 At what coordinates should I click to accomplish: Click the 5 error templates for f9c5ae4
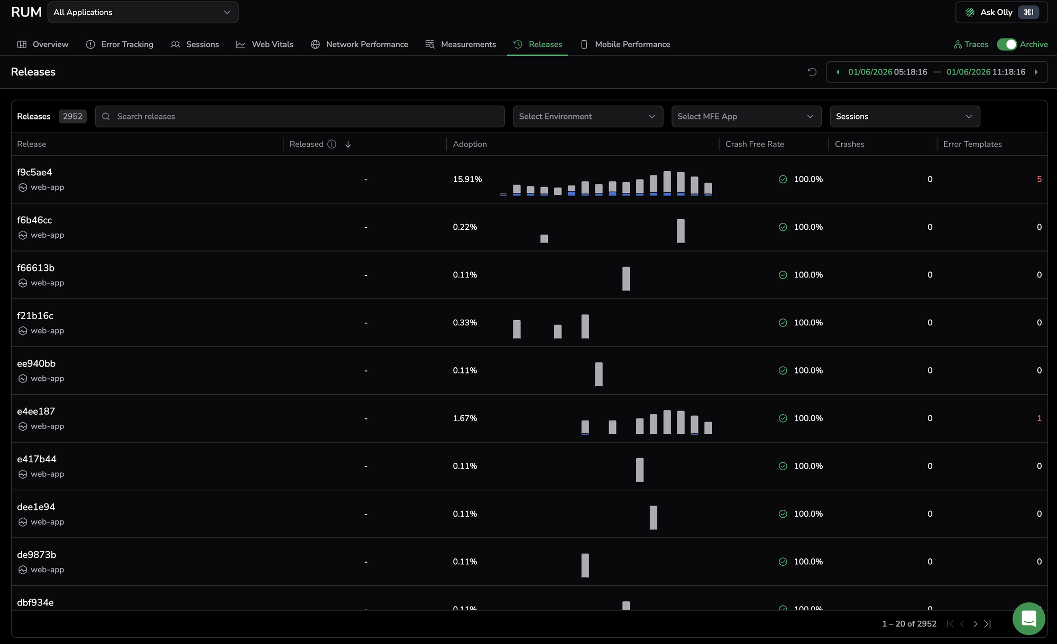(x=1039, y=180)
